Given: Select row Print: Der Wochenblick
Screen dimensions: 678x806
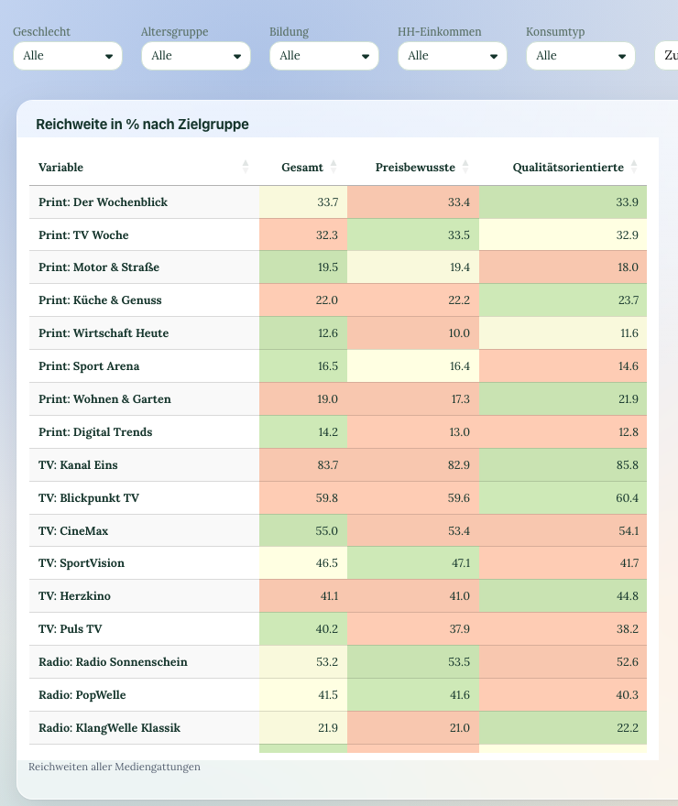Looking at the screenshot, I should (338, 202).
